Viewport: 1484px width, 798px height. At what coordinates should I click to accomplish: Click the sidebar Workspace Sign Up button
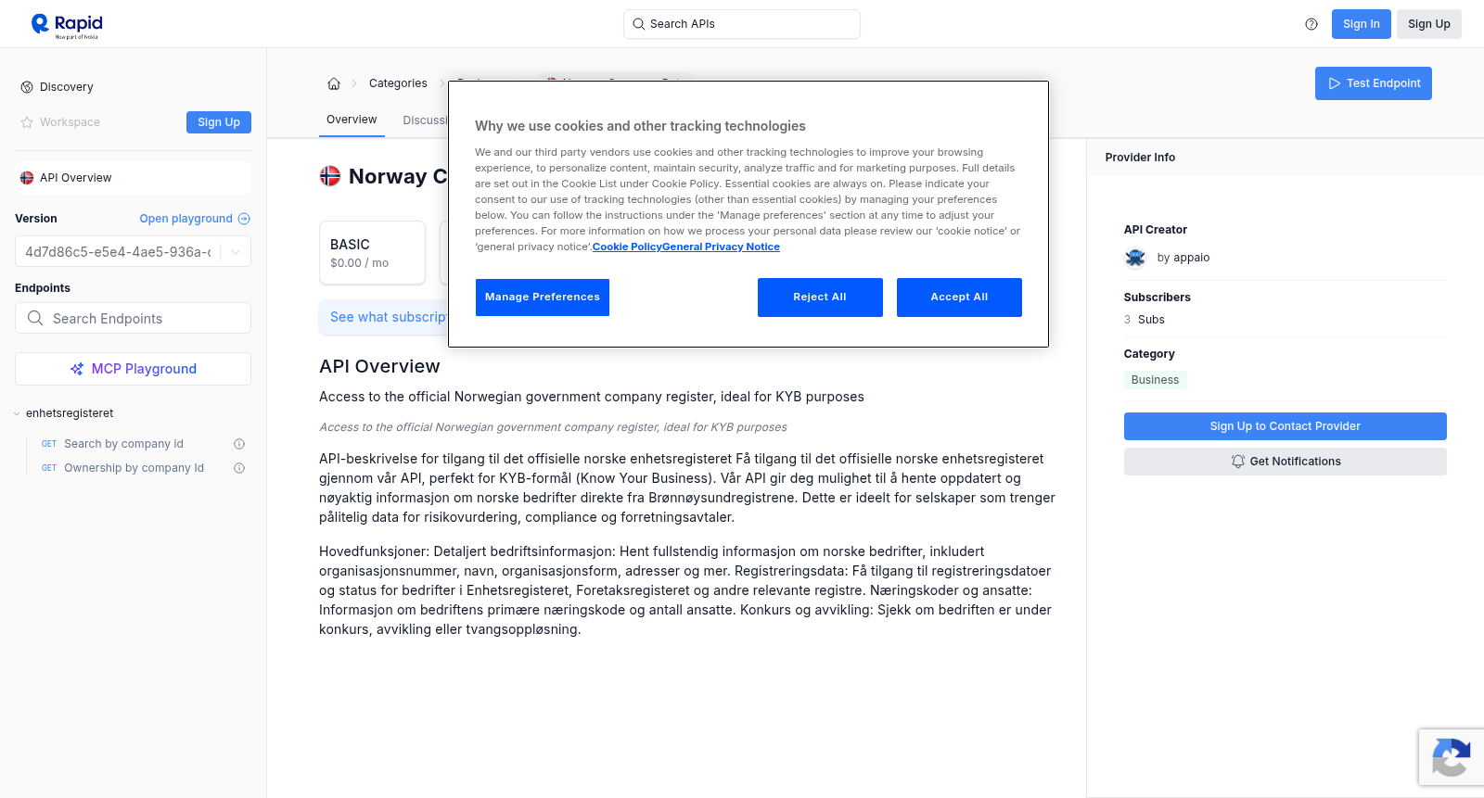tap(218, 122)
